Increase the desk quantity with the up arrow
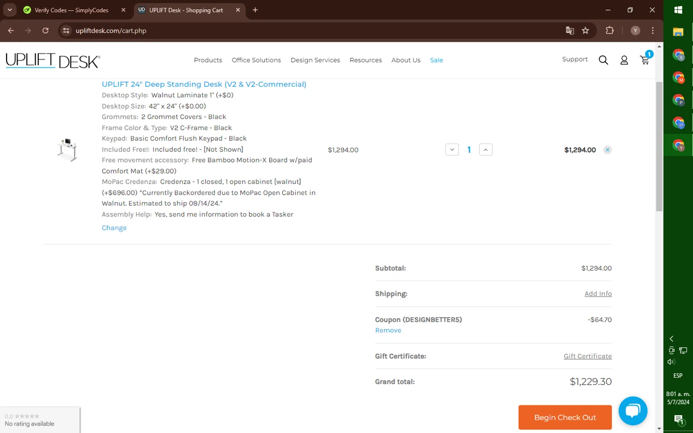 [x=486, y=150]
